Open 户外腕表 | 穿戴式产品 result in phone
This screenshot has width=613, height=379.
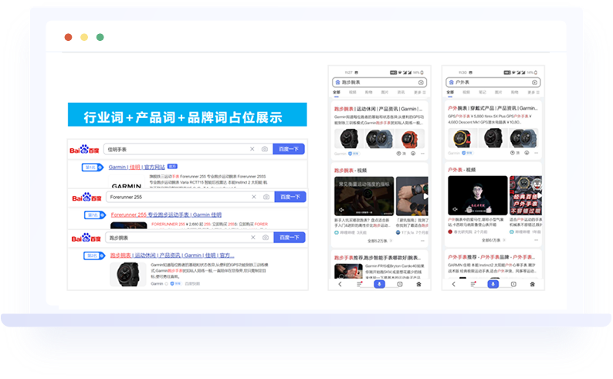tap(493, 108)
